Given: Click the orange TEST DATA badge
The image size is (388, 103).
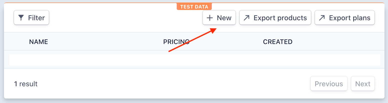Looking at the screenshot, I should 194,7.
